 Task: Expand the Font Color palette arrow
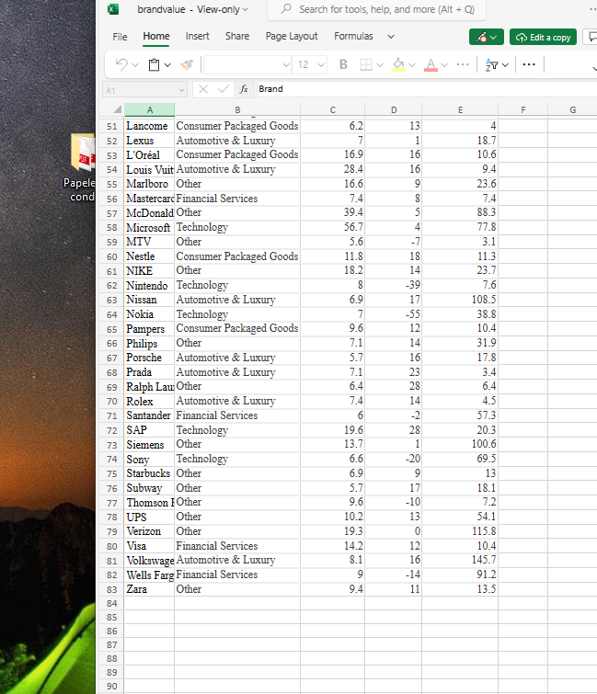pyautogui.click(x=444, y=65)
